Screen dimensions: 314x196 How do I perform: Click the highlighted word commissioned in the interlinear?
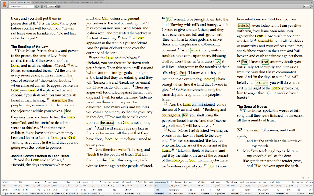coord(161,182)
